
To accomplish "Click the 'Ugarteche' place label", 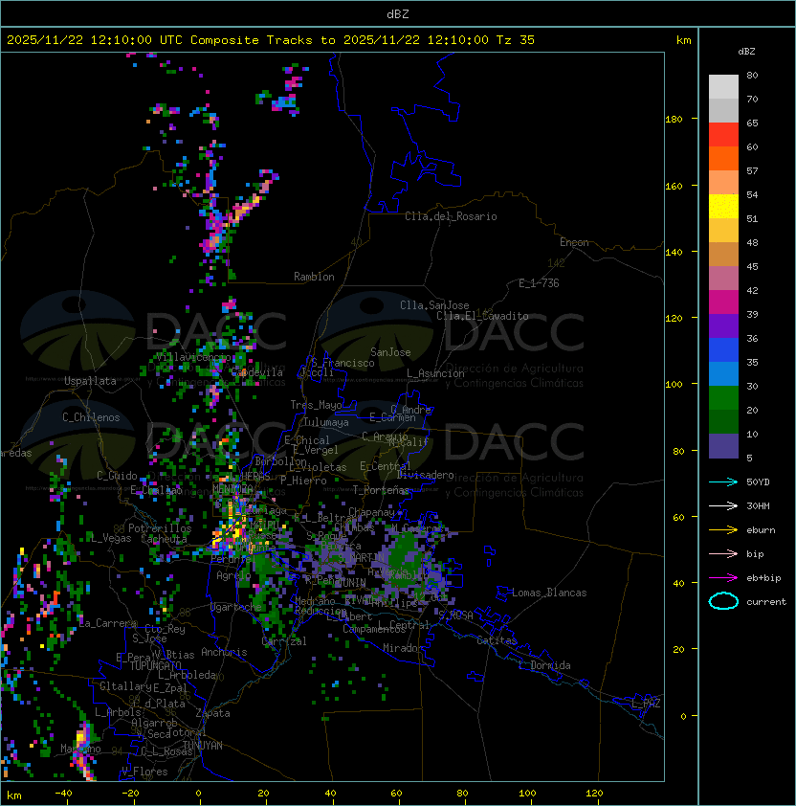I will pos(236,608).
